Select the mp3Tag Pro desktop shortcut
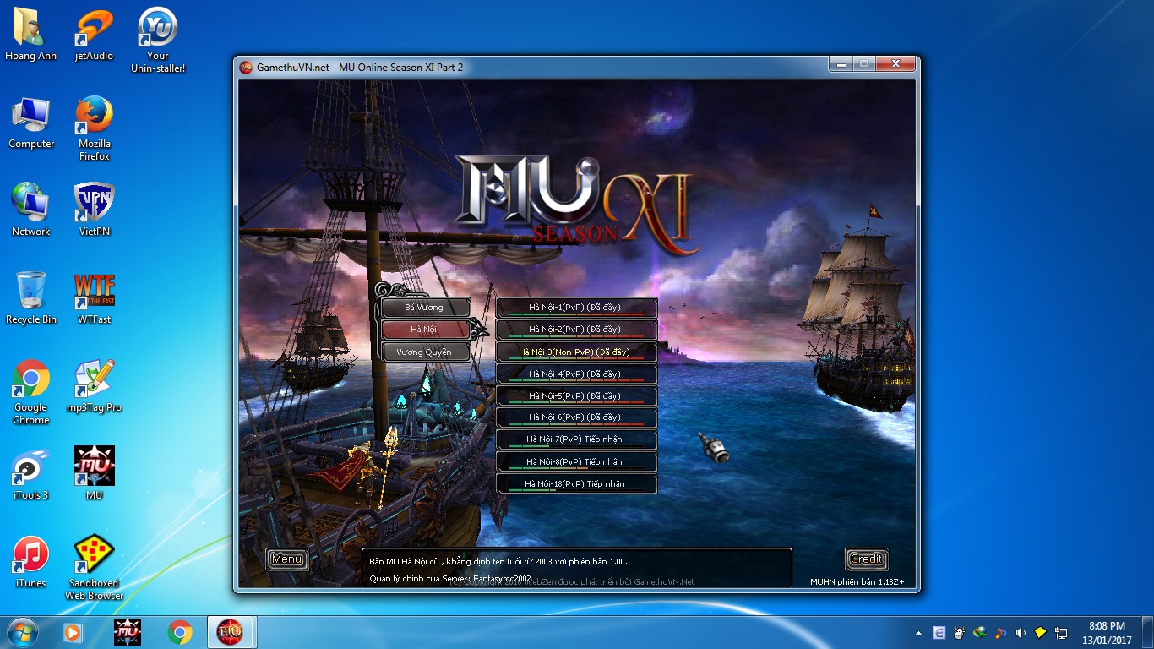1154x649 pixels. coord(94,386)
